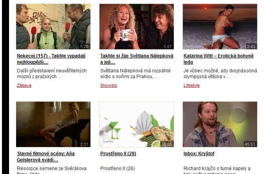This screenshot has height=174, width=265.
Task: Click title 'Katarina Witt – Erotická bohyně ledu'
Action: click(x=219, y=59)
